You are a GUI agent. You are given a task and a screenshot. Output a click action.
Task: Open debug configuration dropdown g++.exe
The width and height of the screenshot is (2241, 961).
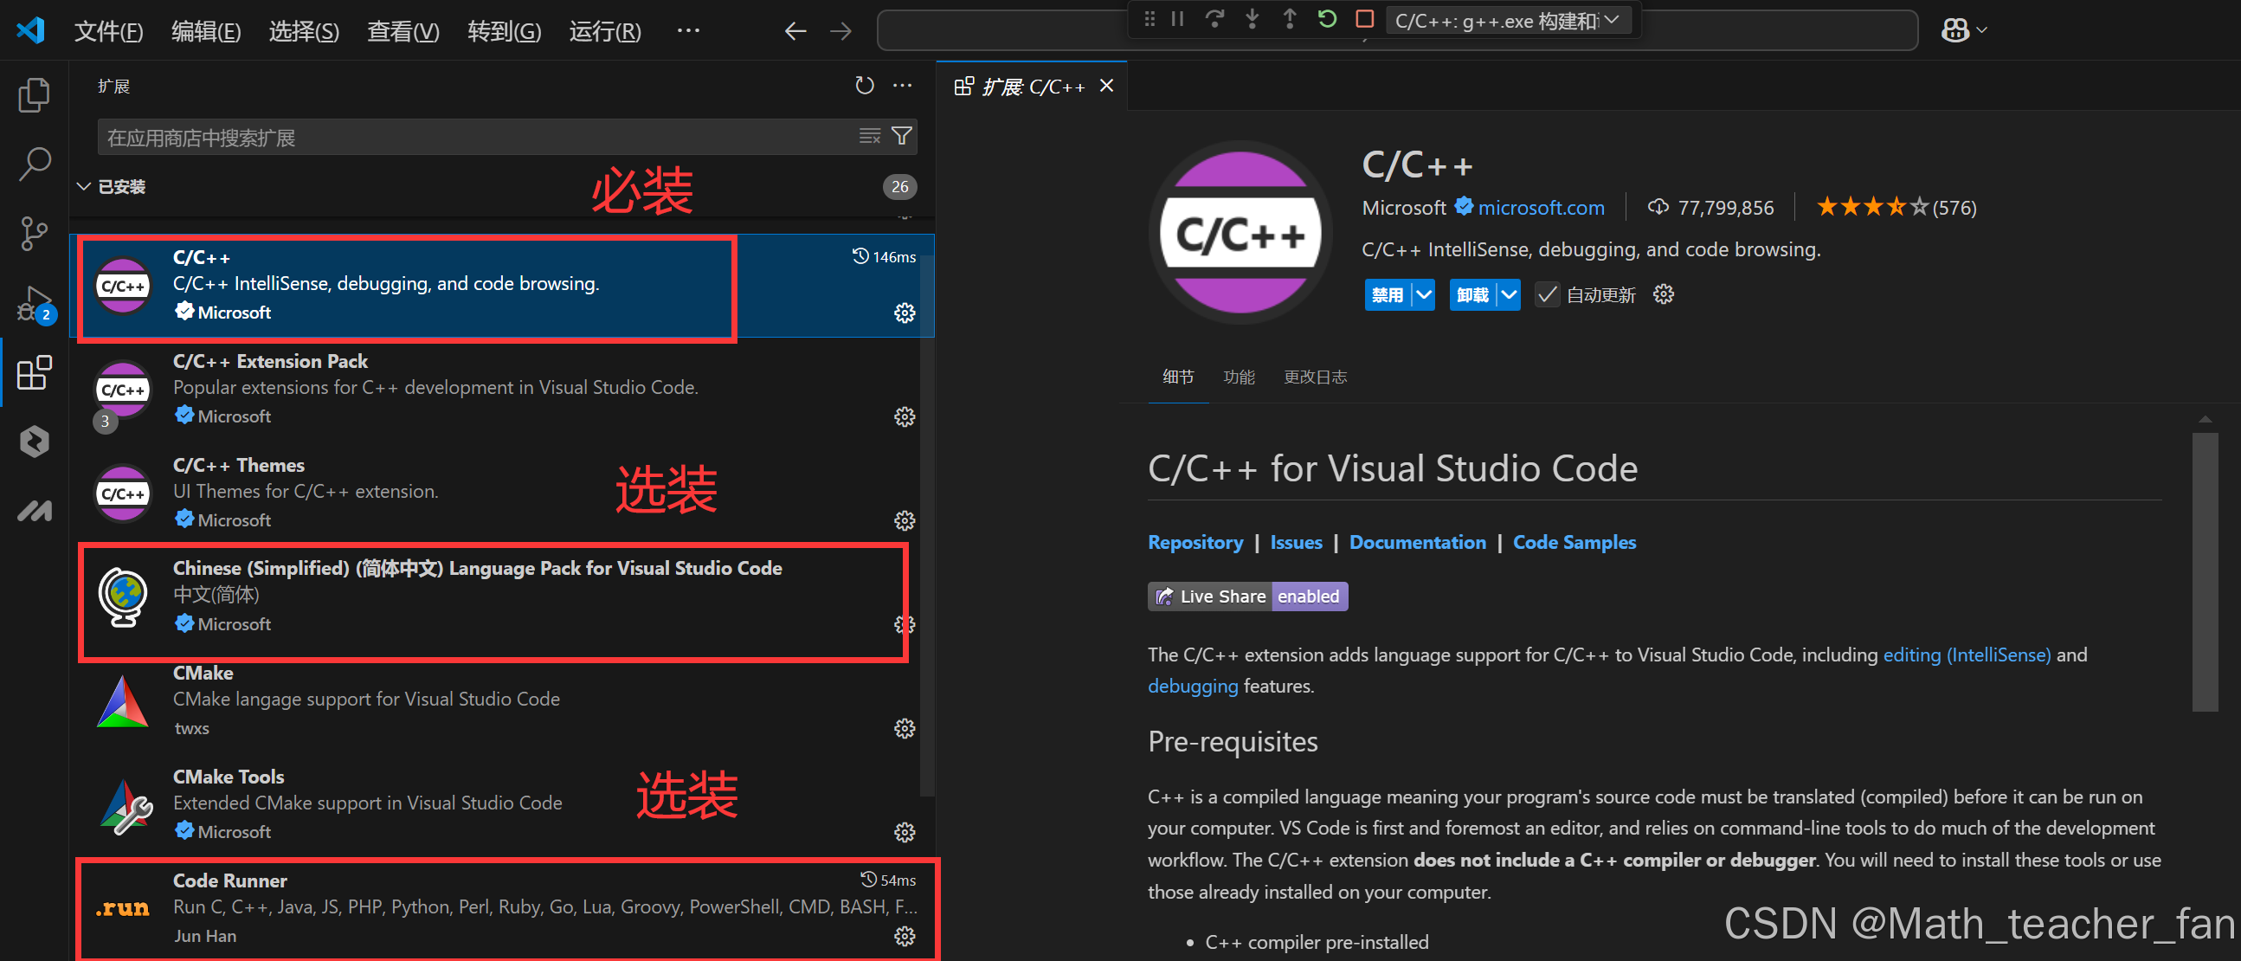coord(1507,20)
